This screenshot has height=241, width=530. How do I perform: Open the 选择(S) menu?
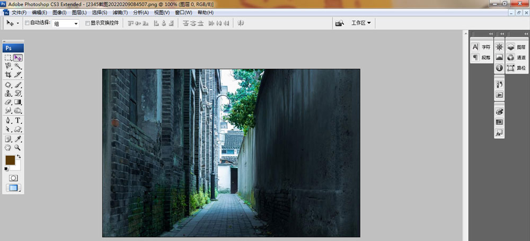coord(100,13)
